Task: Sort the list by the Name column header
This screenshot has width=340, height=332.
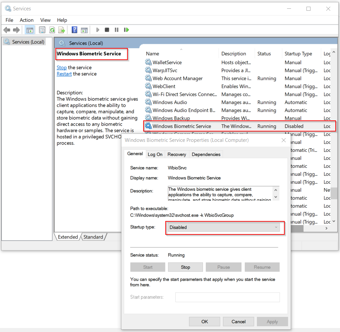Action: click(x=153, y=54)
